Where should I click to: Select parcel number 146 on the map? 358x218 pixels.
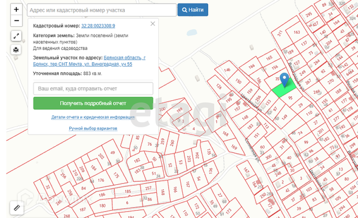[x=227, y=70]
